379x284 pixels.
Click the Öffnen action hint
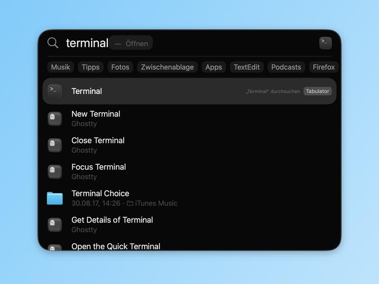pyautogui.click(x=131, y=43)
